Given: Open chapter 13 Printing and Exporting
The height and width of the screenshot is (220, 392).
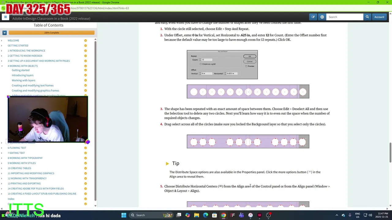Looking at the screenshot, I should [x=24, y=183].
